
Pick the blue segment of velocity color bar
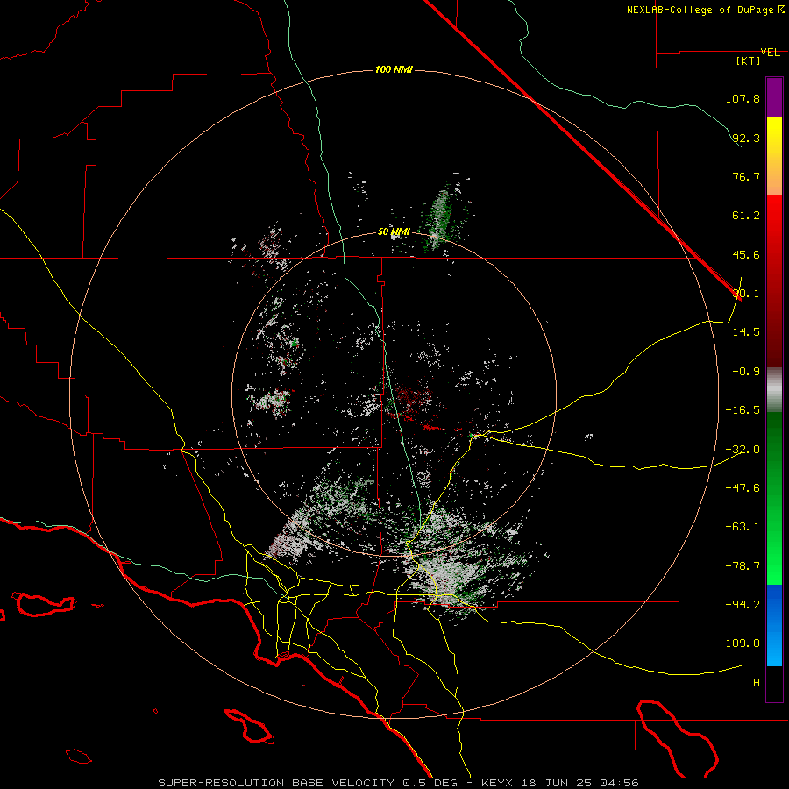[x=774, y=625]
